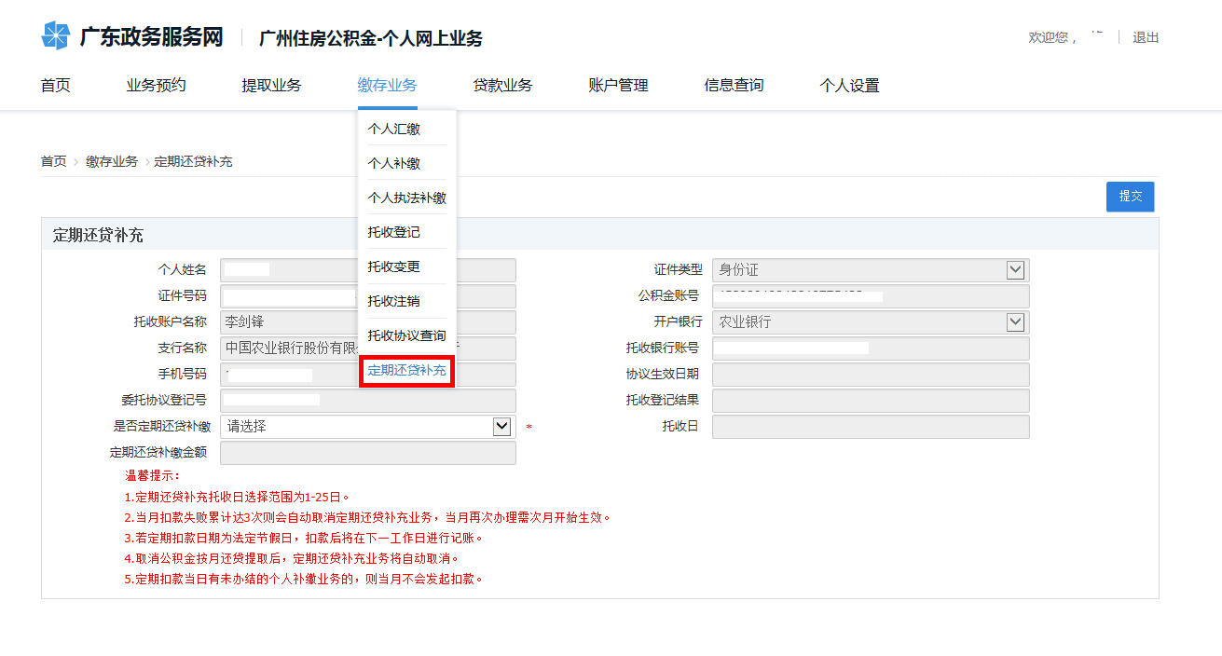Choose 个人执法补缴 menu item
This screenshot has height=656, width=1222.
tap(406, 198)
